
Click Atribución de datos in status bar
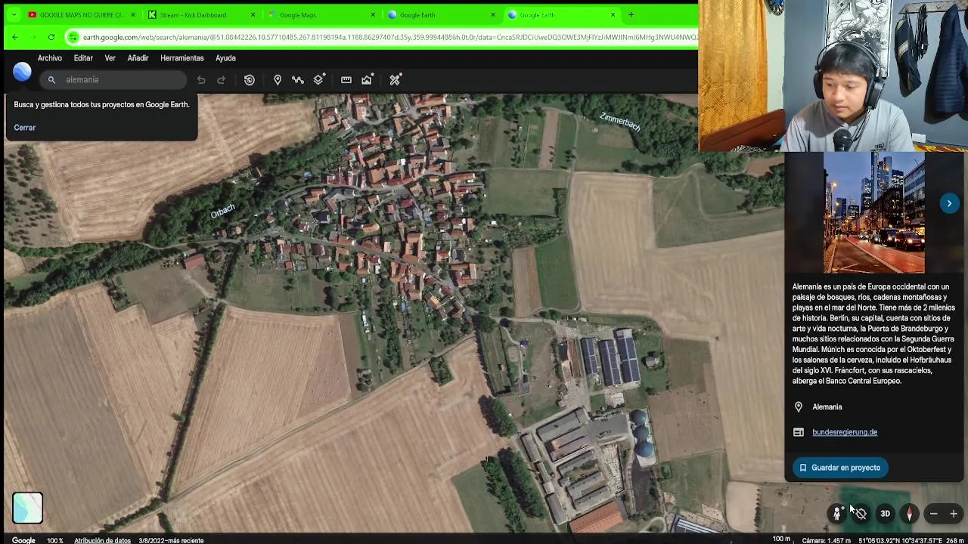(x=102, y=540)
